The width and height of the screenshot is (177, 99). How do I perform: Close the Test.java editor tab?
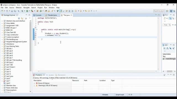coord(71,15)
